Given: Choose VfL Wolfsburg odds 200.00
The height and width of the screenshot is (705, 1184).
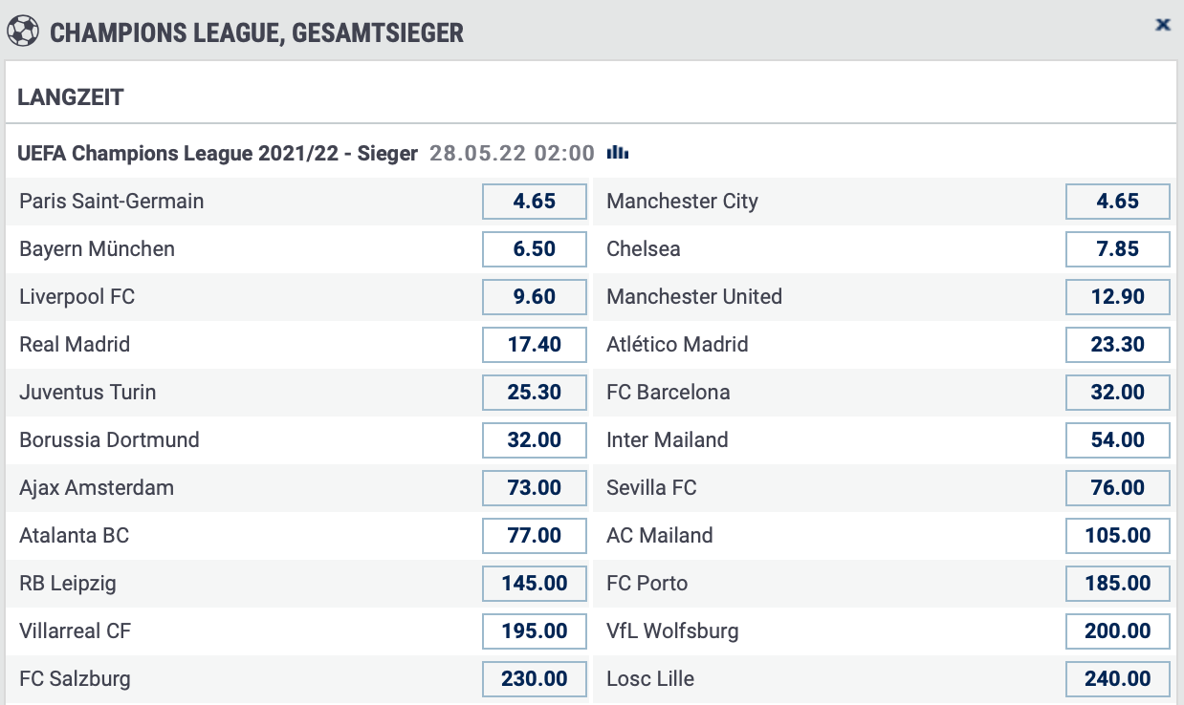Looking at the screenshot, I should [1117, 631].
